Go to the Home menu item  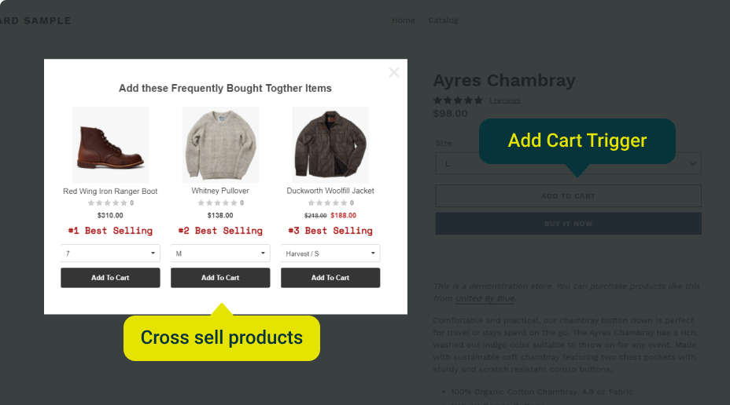pos(404,20)
